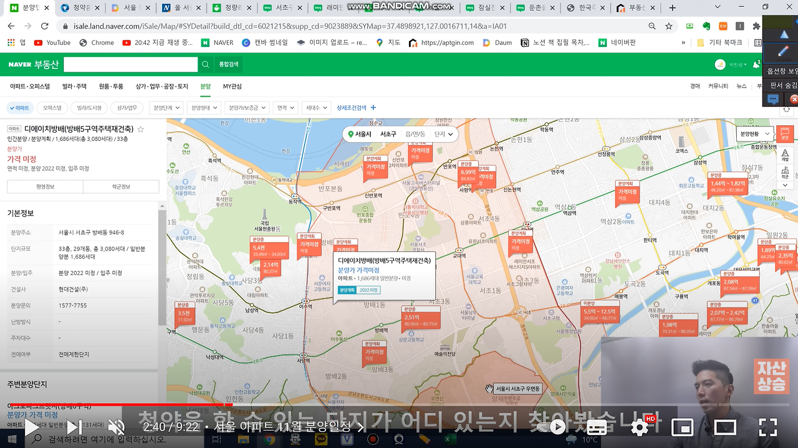Open the 분양단계 dropdown filter
The image size is (798, 448).
coord(167,108)
